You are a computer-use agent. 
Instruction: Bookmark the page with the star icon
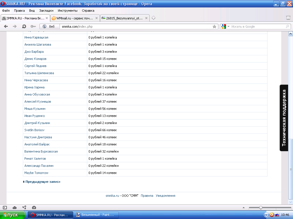[x=214, y=27]
